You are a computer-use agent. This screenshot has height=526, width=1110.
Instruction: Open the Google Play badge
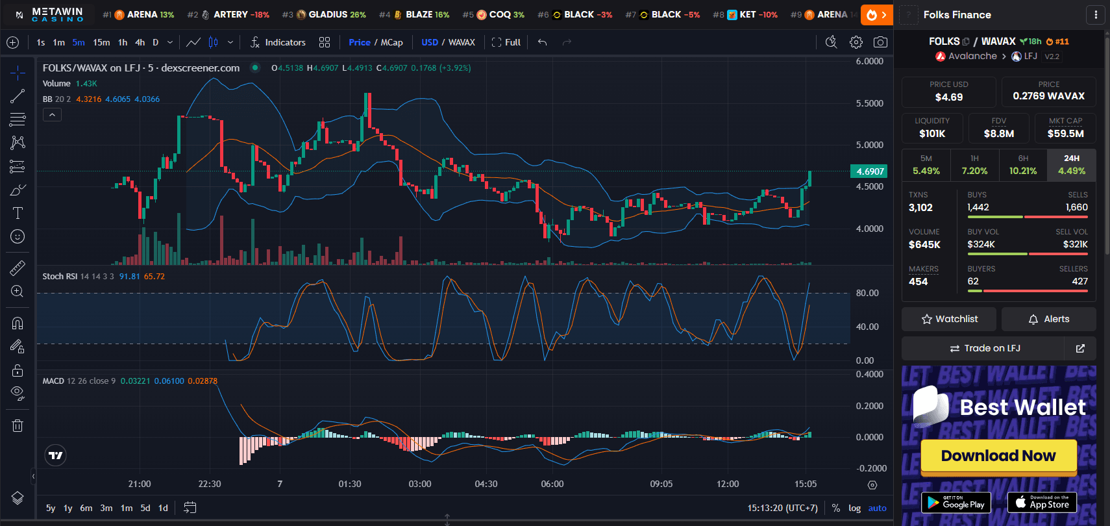[x=956, y=502]
